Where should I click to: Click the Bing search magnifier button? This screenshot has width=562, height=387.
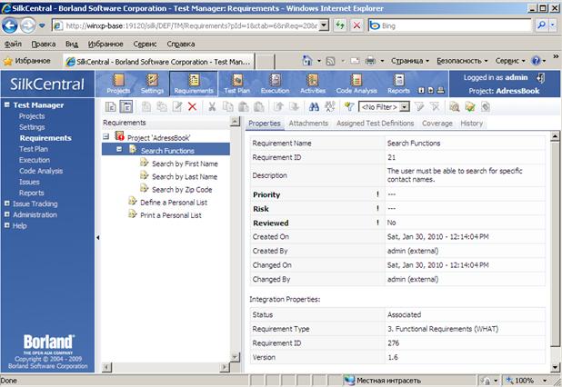(542, 25)
